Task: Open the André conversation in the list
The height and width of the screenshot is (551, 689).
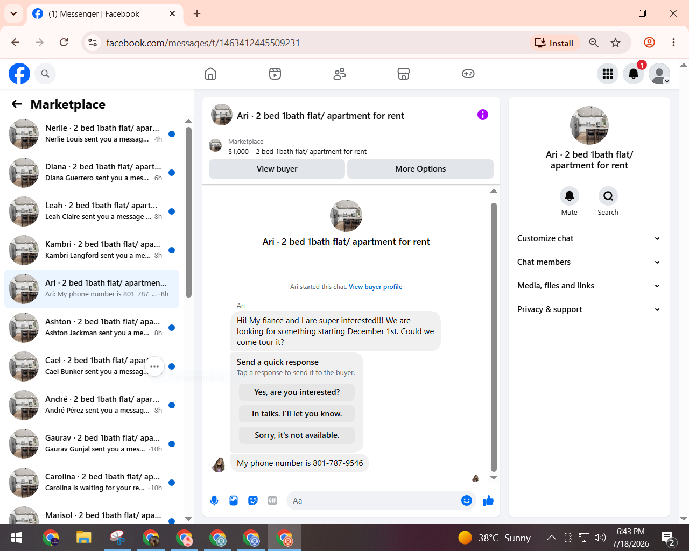Action: (92, 405)
